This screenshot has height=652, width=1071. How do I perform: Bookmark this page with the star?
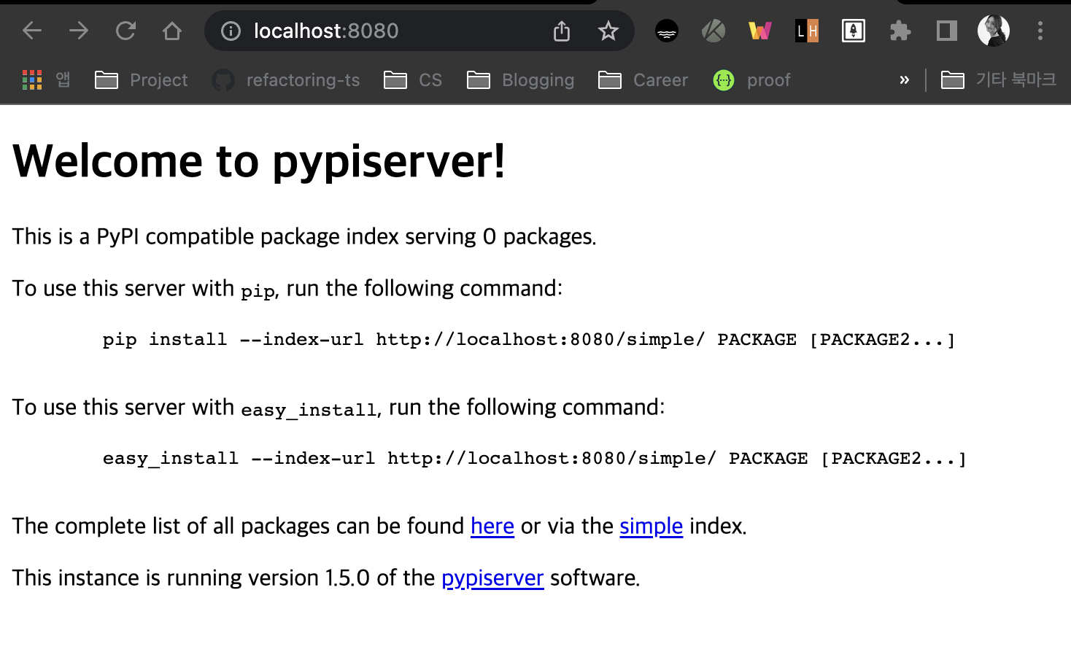click(x=608, y=31)
